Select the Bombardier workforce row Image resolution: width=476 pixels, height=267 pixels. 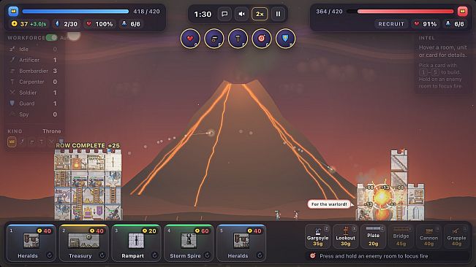(33, 71)
